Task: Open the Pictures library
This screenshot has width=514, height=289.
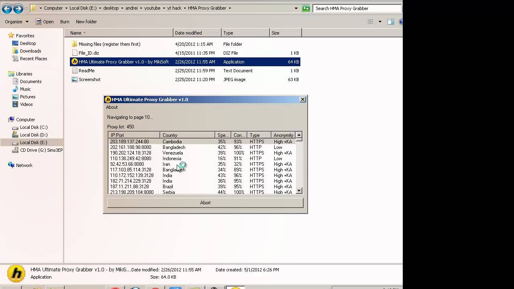Action: 28,97
